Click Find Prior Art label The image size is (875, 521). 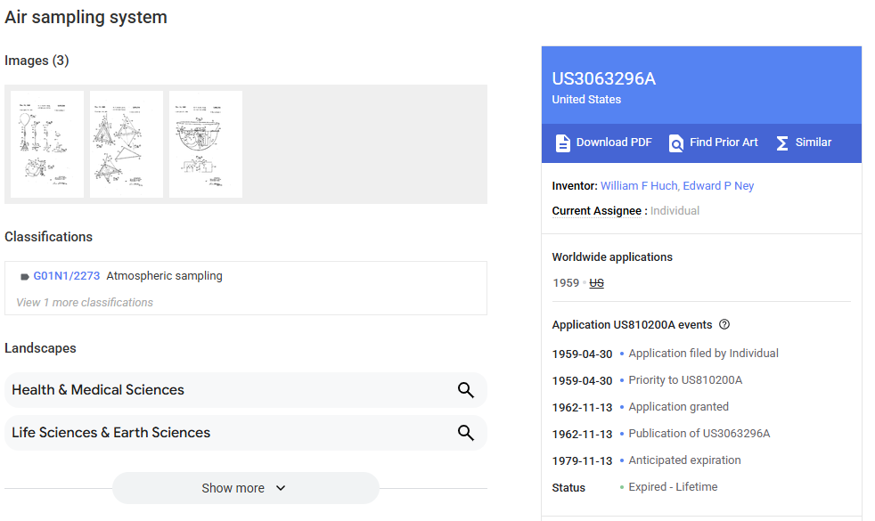[724, 142]
